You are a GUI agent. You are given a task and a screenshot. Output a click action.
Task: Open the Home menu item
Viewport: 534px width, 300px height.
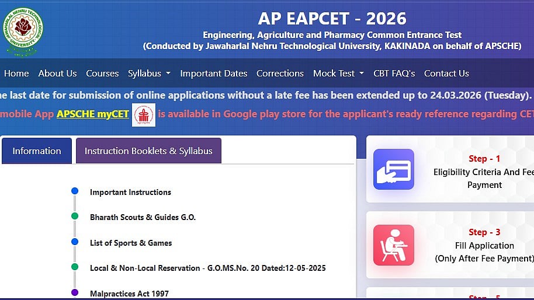[16, 74]
